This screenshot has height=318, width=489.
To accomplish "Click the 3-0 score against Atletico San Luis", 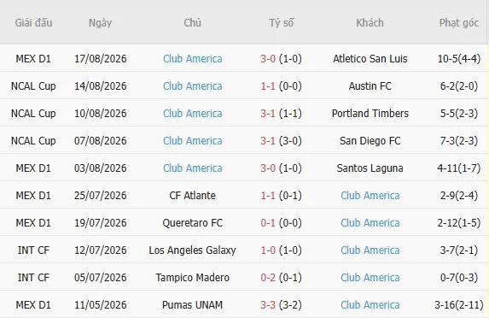I will coord(268,59).
